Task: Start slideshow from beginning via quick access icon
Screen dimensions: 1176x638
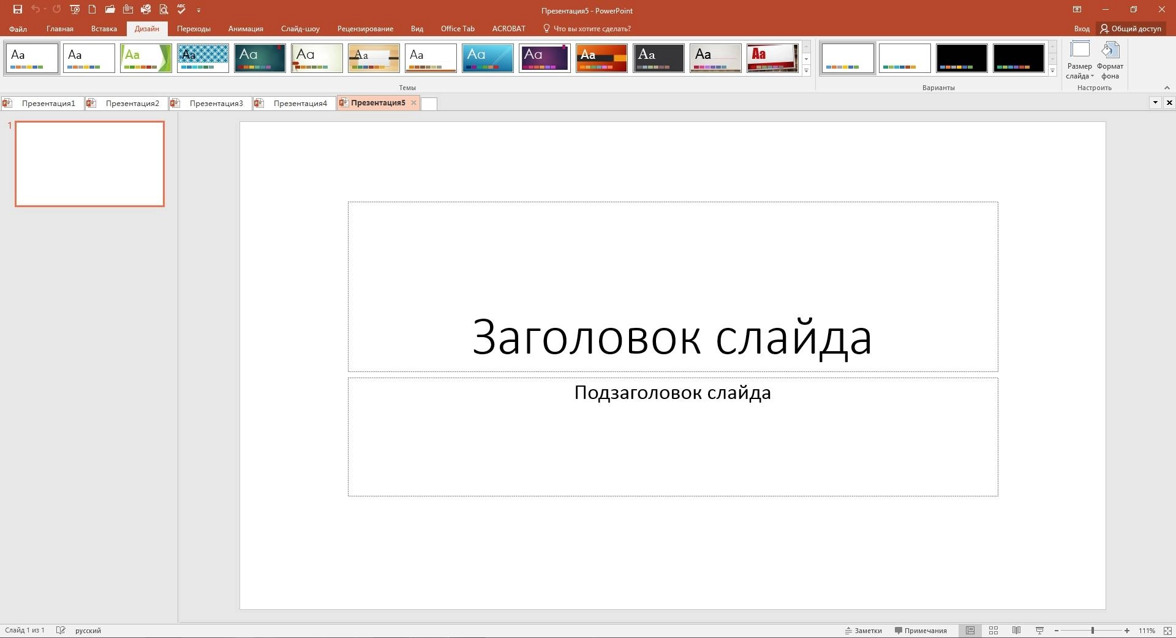Action: [75, 10]
